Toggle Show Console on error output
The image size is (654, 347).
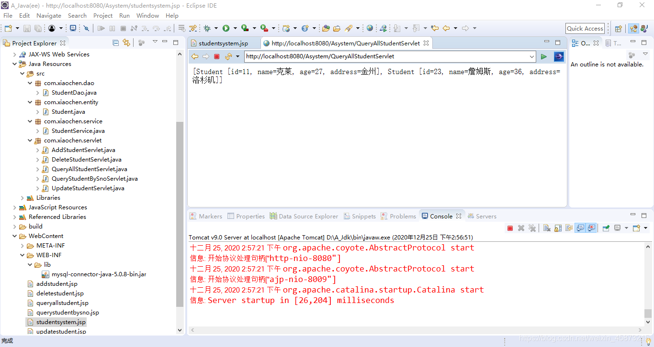tap(591, 228)
